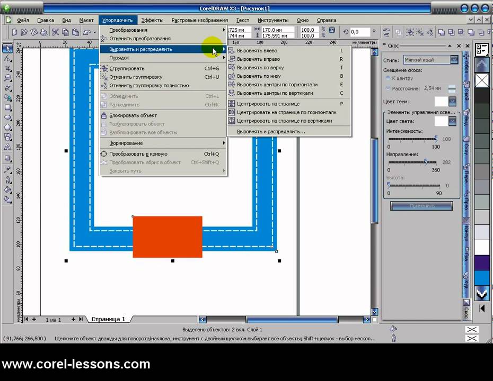Click the orange rectangle on canvas

click(x=168, y=237)
